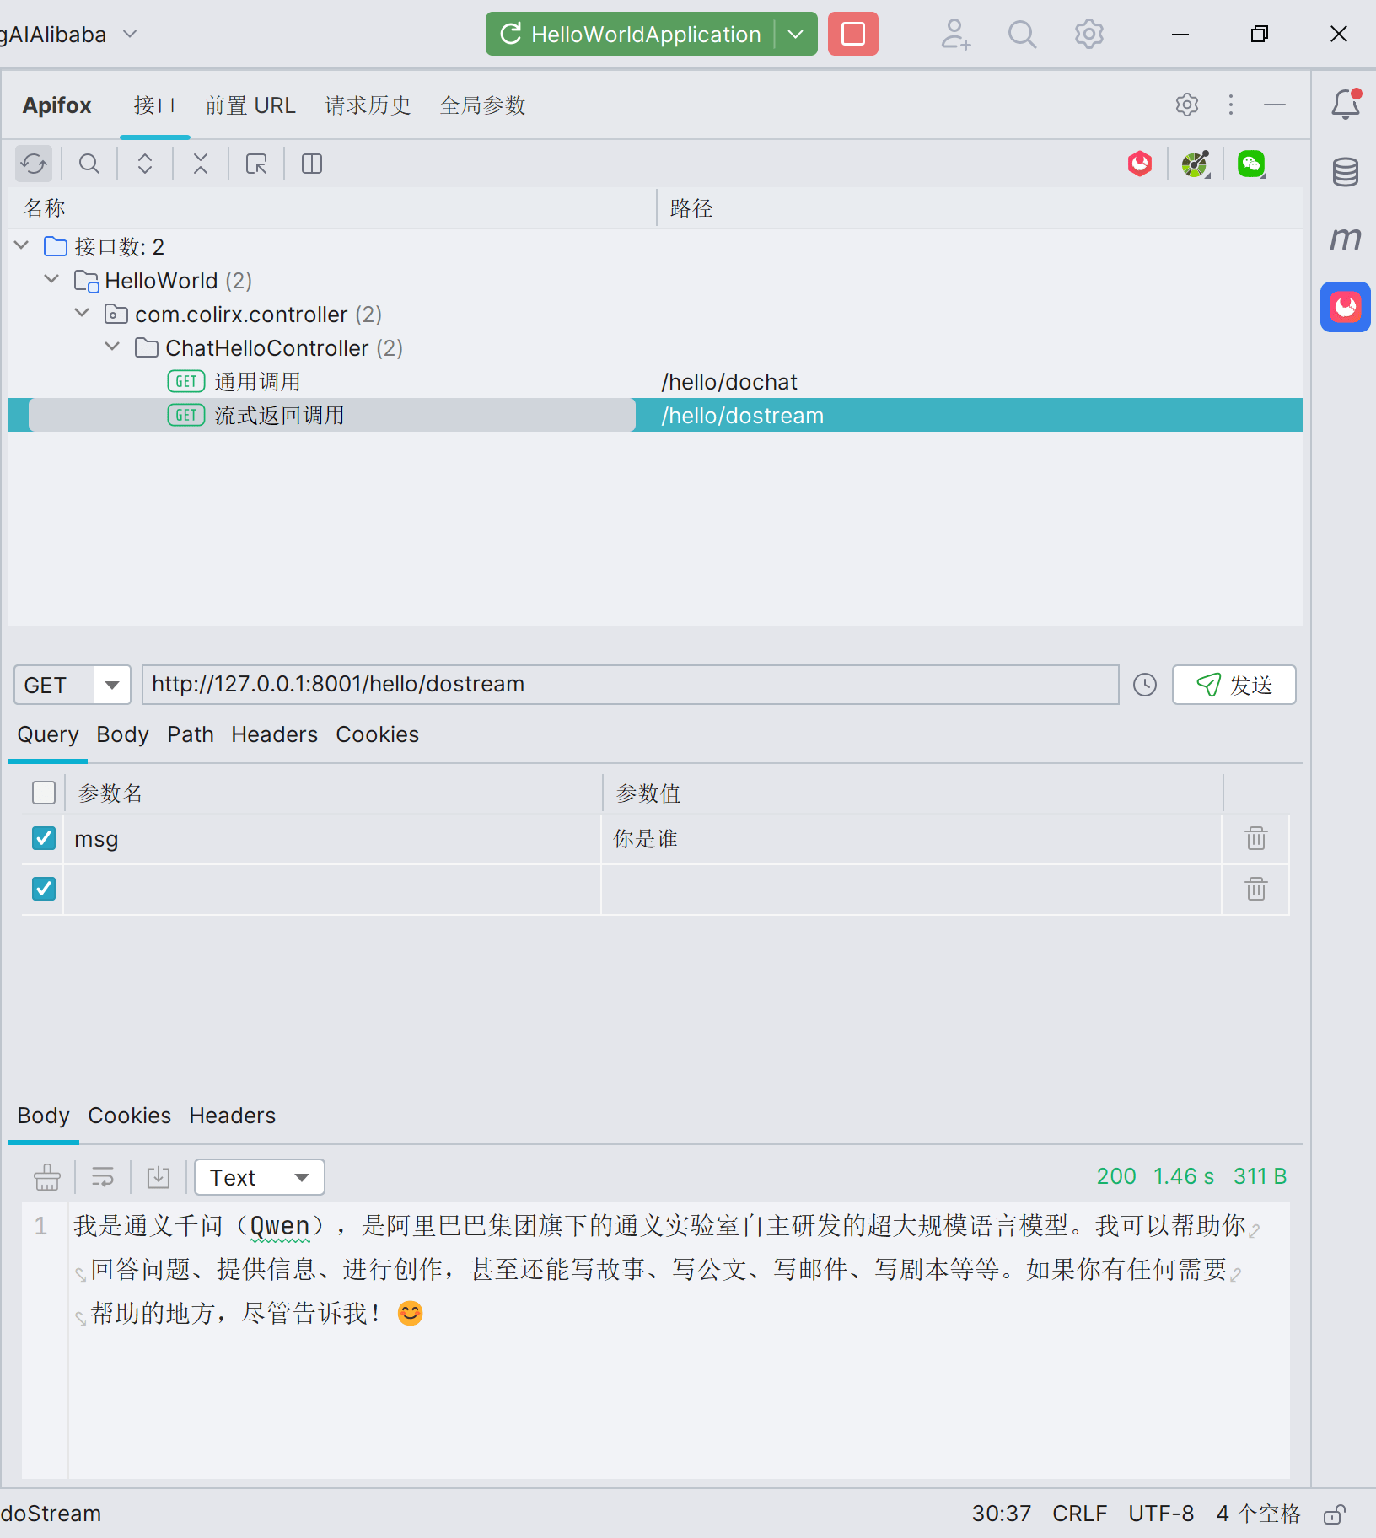
Task: Click the expand all tree icon
Action: [x=145, y=164]
